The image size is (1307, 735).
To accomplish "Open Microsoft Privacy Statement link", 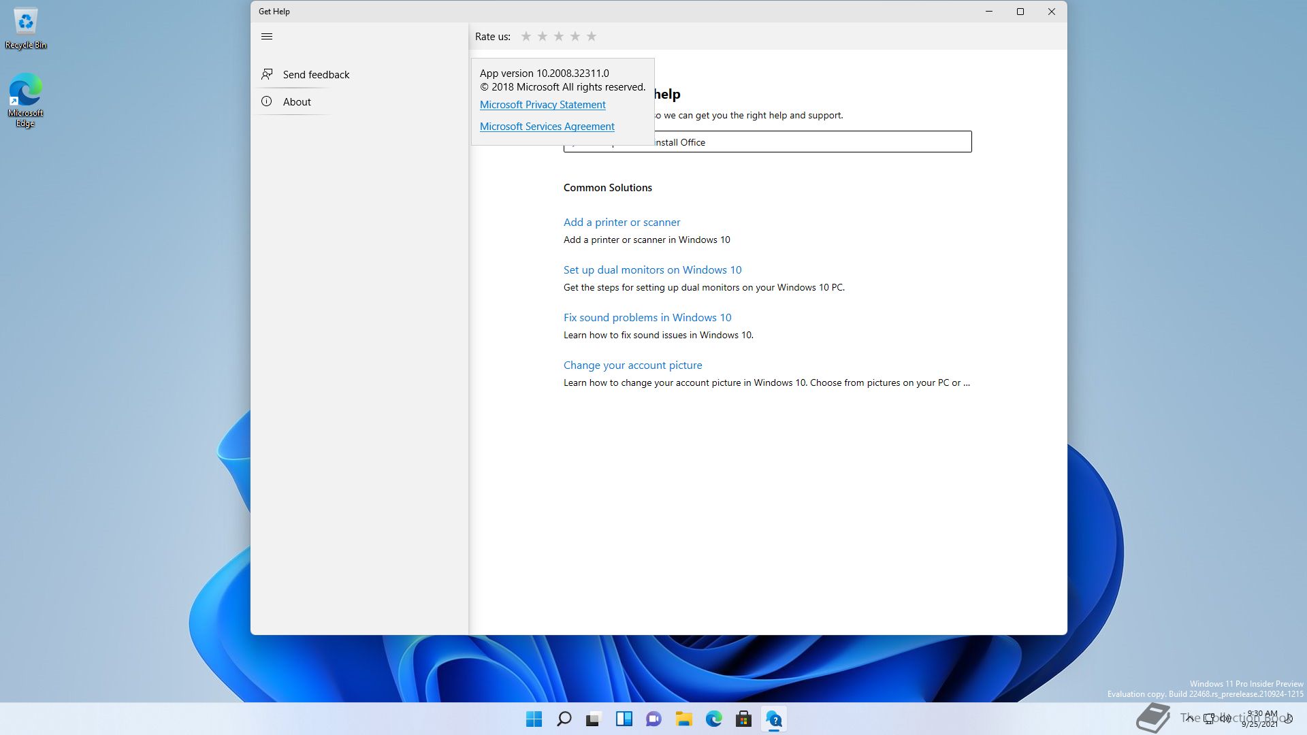I will tap(543, 105).
